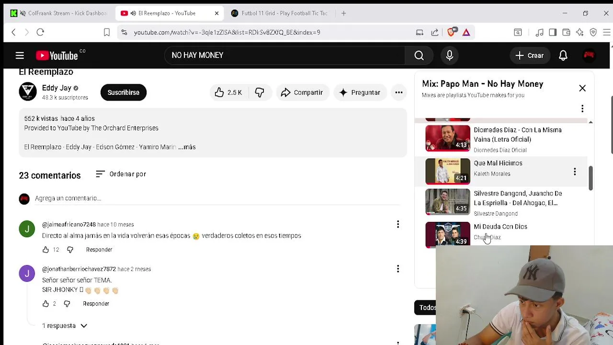This screenshot has width=613, height=345.
Task: Like the comment by jonathanberriochavez7872
Action: click(x=45, y=304)
